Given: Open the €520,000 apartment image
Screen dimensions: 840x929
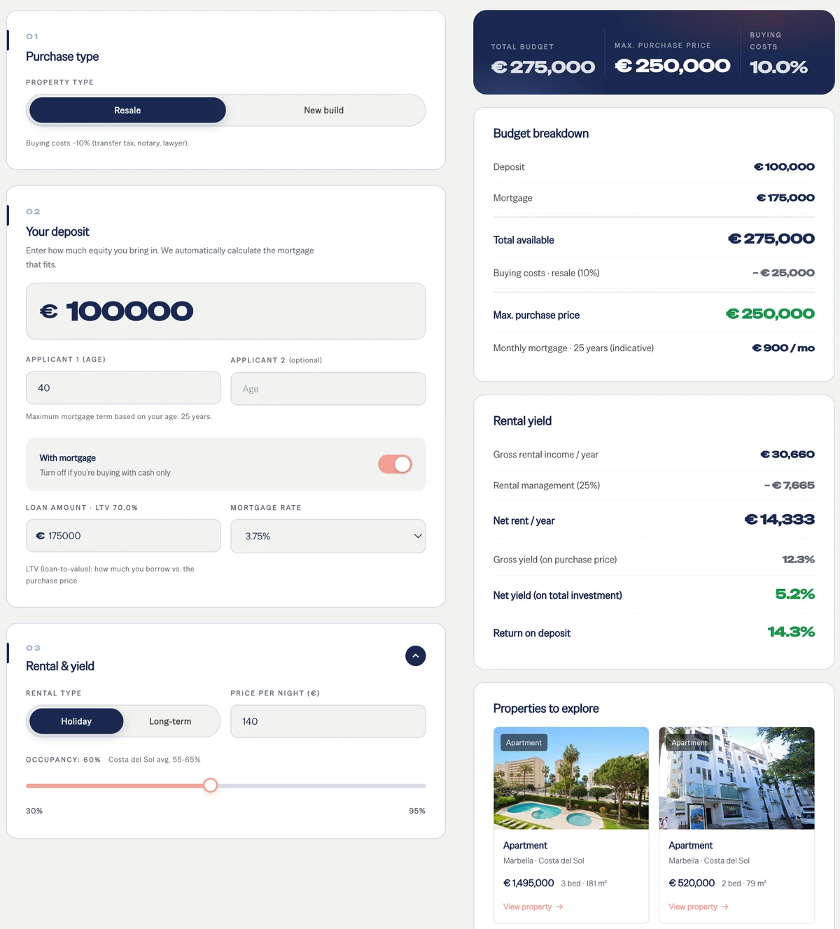Looking at the screenshot, I should tap(736, 778).
